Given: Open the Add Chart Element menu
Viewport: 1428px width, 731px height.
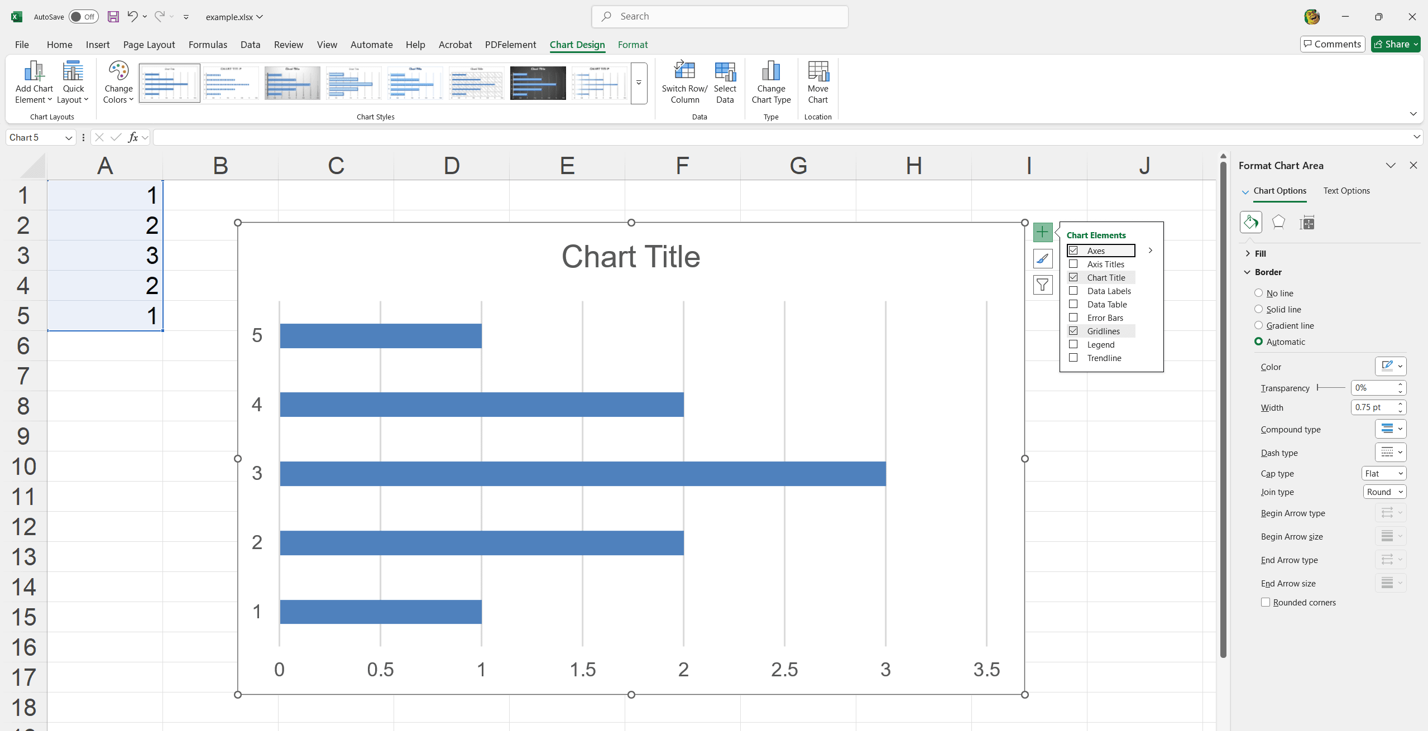Looking at the screenshot, I should [x=33, y=81].
